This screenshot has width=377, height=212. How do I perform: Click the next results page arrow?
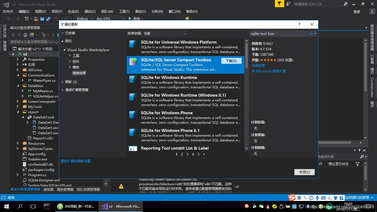204,154
